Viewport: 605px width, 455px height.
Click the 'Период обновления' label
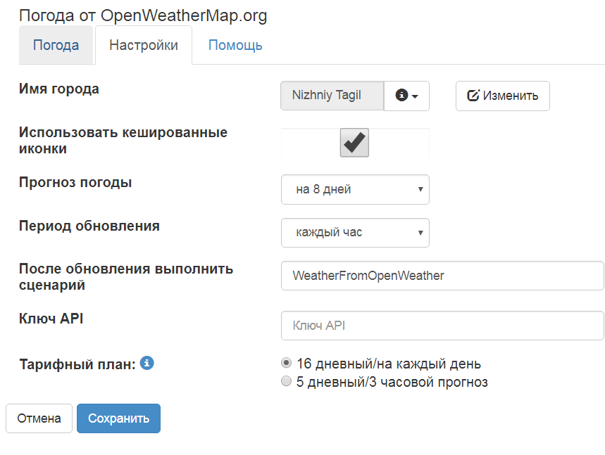tap(89, 225)
